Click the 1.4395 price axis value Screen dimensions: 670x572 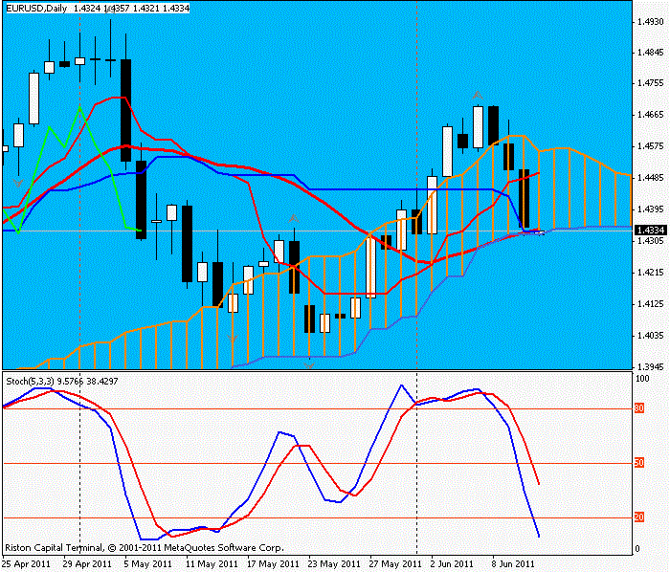(650, 209)
